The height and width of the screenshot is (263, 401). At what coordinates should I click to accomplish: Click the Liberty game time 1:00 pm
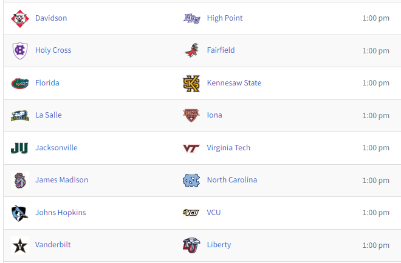[x=376, y=245]
